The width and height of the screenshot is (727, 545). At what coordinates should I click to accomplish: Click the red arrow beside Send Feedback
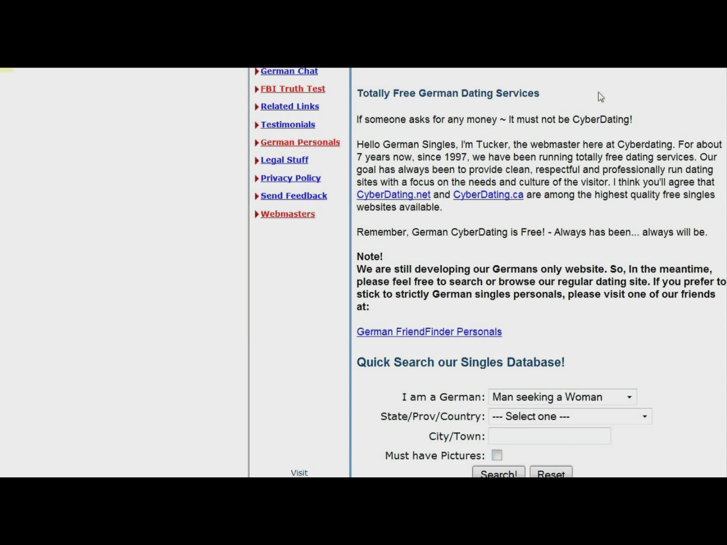click(257, 196)
